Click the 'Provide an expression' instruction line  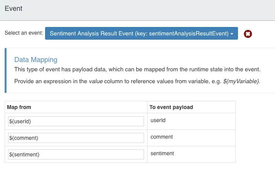[137, 81]
